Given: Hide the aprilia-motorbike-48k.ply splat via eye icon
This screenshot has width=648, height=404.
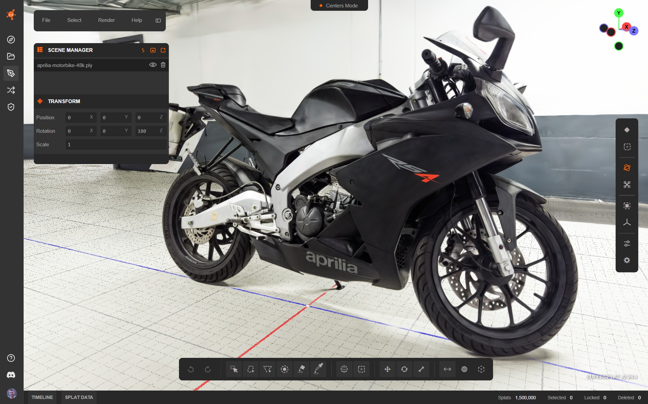Looking at the screenshot, I should (x=153, y=65).
